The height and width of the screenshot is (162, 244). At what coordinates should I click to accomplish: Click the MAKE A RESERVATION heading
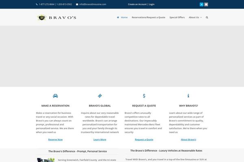pos(55,106)
